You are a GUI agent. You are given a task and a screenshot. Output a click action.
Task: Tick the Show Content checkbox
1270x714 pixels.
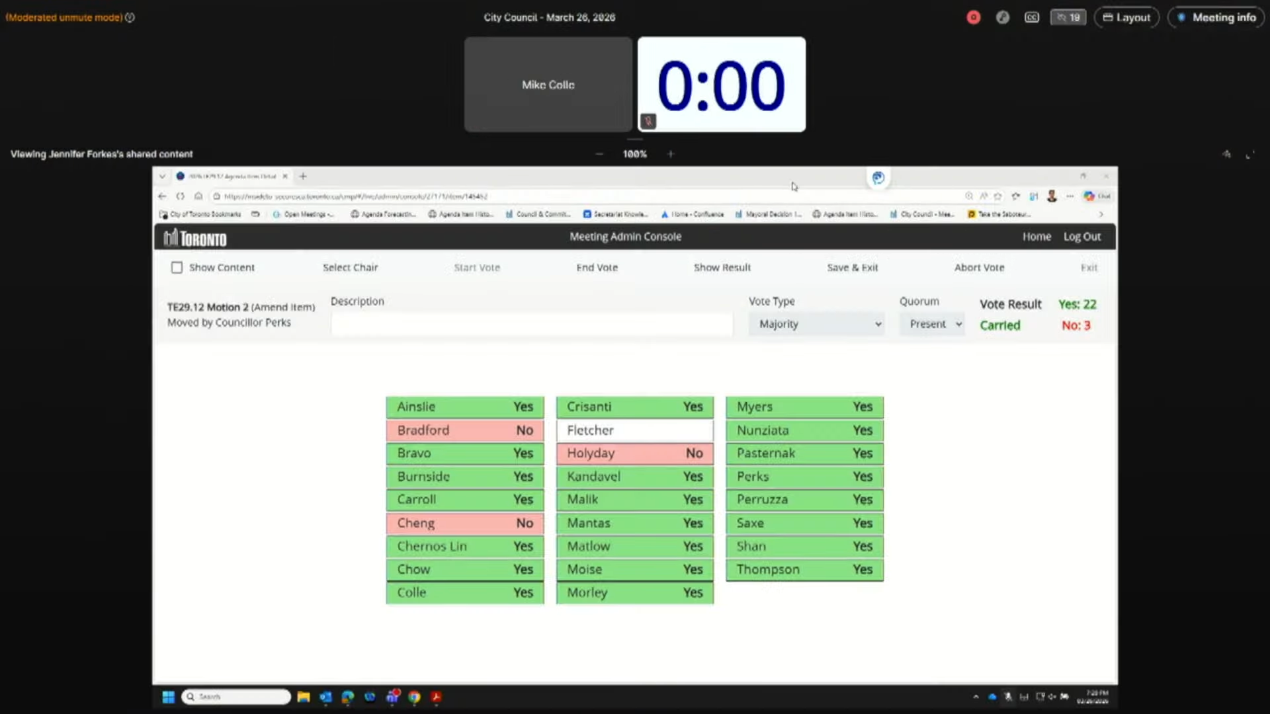pyautogui.click(x=177, y=268)
